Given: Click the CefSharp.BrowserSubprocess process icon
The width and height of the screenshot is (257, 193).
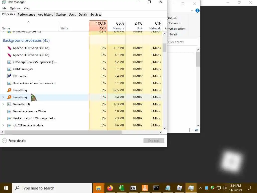Looking at the screenshot, I should click(9, 62).
